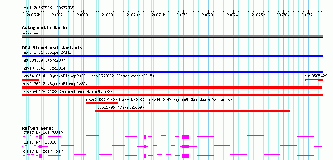Select the Cytogenetic Bands track heading
This screenshot has width=333, height=160.
(45, 28)
